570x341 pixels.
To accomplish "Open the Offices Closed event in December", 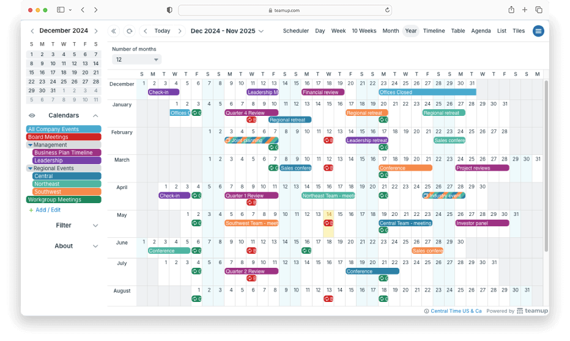I will 427,93.
